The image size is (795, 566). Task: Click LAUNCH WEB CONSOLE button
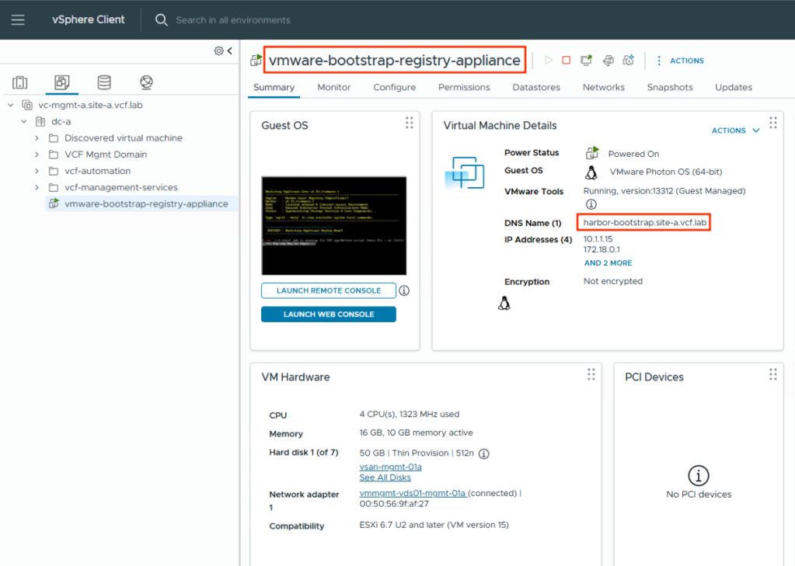pos(329,314)
